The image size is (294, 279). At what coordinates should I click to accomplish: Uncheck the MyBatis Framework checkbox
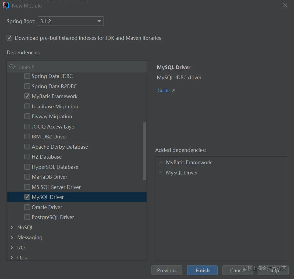point(27,96)
